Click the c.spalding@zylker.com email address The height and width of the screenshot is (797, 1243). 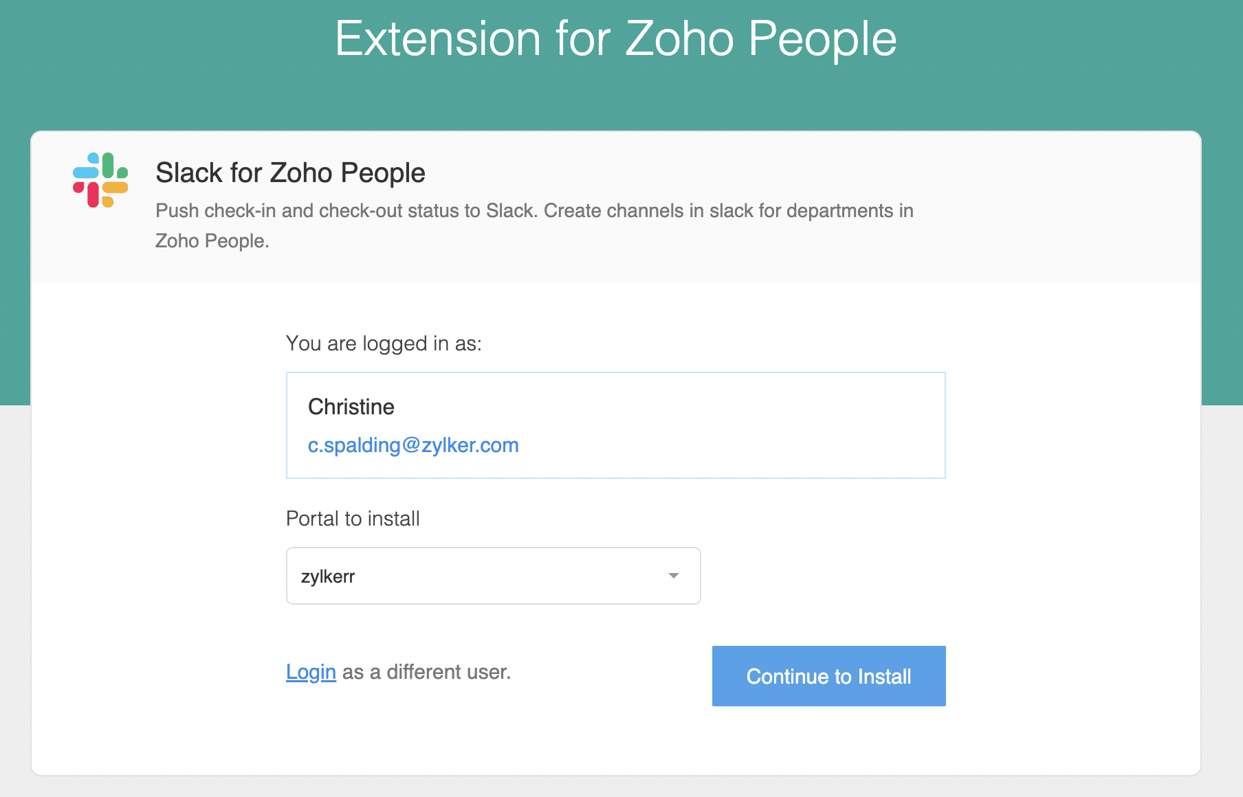tap(413, 445)
